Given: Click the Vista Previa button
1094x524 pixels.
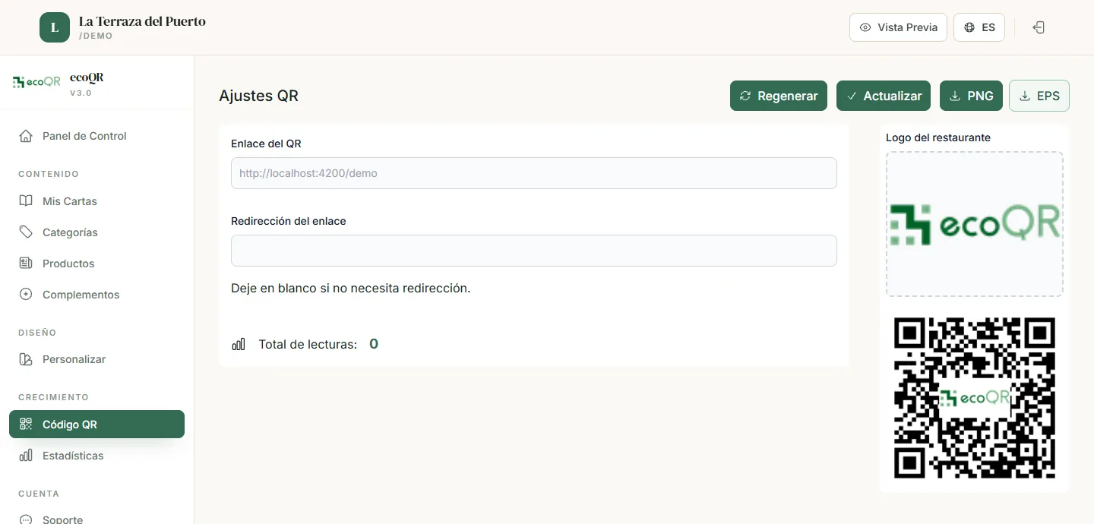Looking at the screenshot, I should click(898, 27).
